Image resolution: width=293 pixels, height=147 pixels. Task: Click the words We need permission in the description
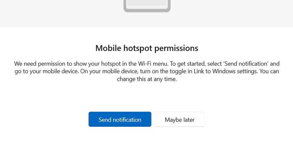click(40, 64)
